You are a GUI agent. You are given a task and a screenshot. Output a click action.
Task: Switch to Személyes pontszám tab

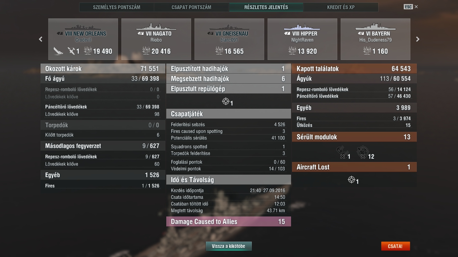pos(117,7)
